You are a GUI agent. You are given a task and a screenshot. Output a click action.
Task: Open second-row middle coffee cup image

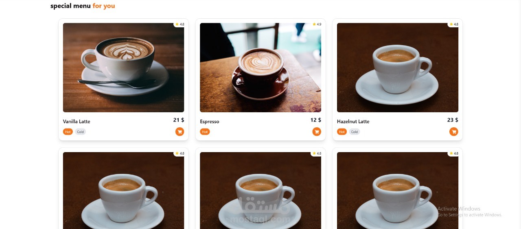(260, 190)
